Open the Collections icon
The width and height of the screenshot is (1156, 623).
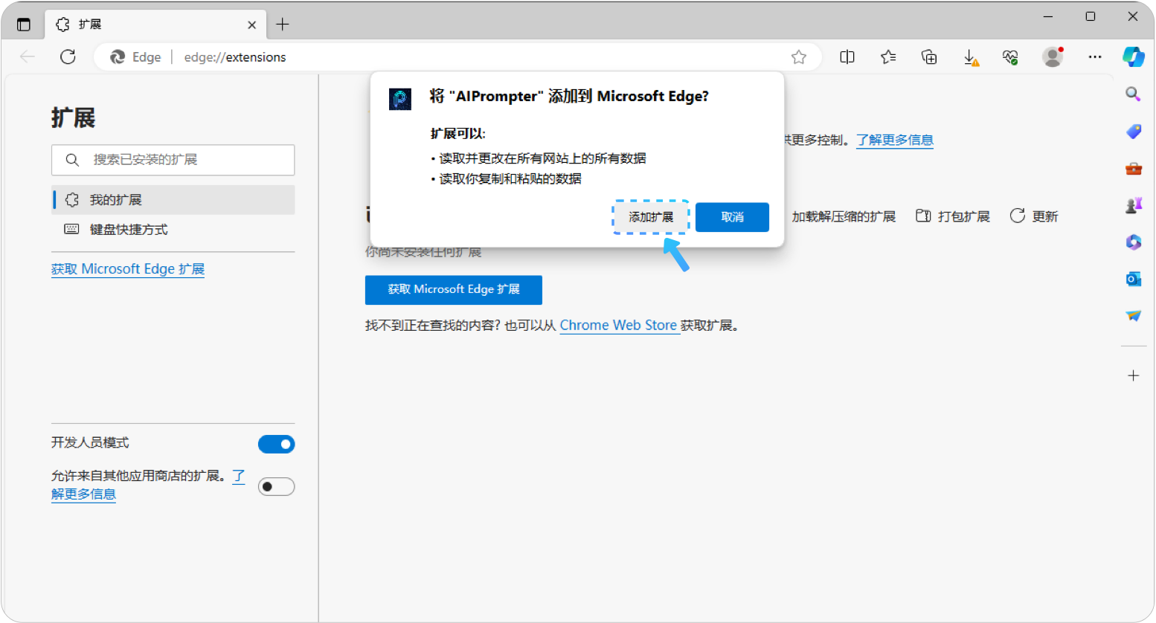point(928,57)
